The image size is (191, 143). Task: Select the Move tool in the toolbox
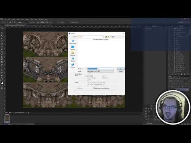pos(2,28)
